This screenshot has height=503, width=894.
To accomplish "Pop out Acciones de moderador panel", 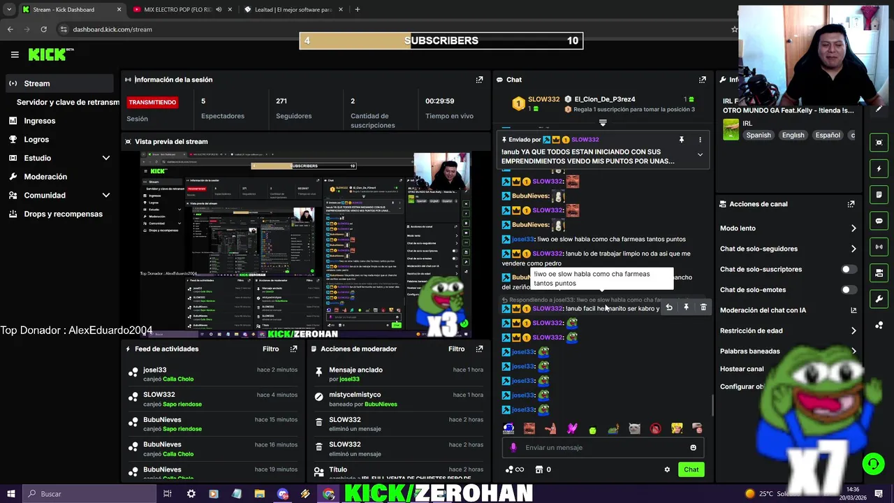I will pyautogui.click(x=479, y=349).
